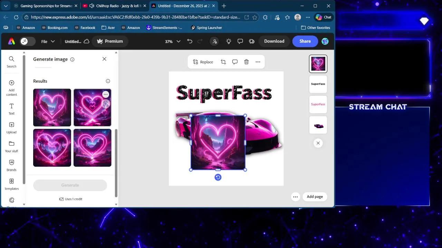This screenshot has height=248, width=442.
Task: Open Your stuff folder
Action: pyautogui.click(x=11, y=147)
